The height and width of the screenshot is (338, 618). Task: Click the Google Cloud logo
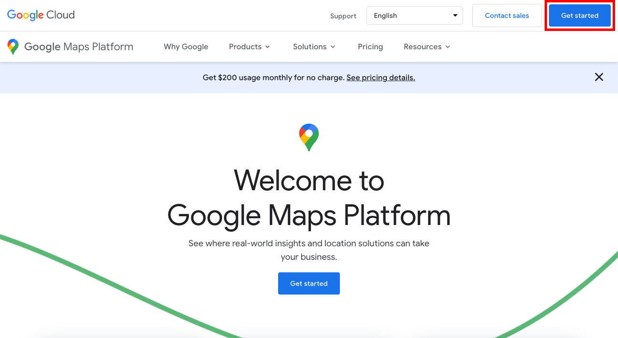pos(41,15)
